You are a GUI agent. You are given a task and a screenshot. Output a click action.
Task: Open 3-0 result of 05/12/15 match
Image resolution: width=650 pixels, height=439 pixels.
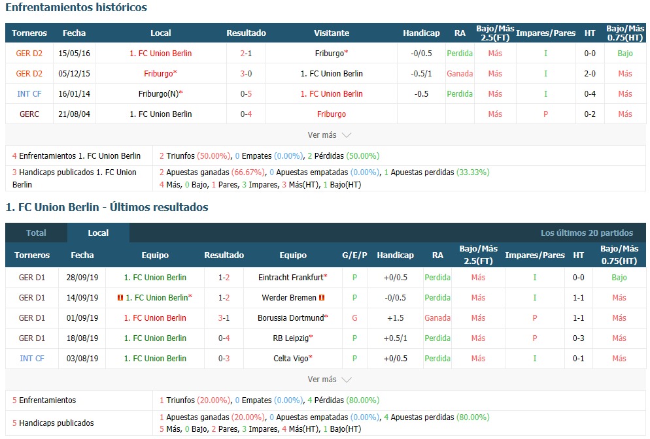[x=246, y=74]
